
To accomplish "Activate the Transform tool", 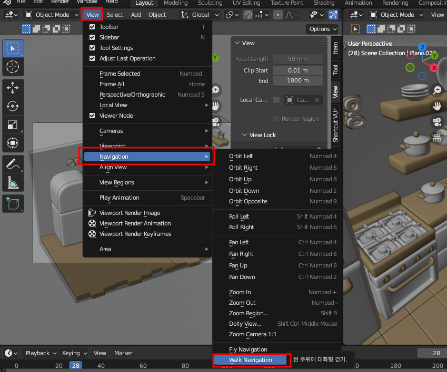I will pyautogui.click(x=13, y=143).
